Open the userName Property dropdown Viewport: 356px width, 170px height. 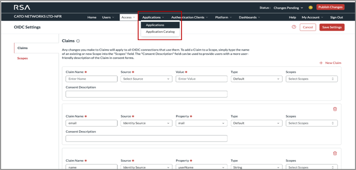201,167
